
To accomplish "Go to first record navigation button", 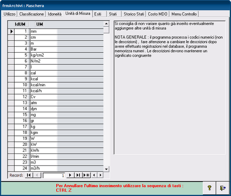I will click(29, 175).
